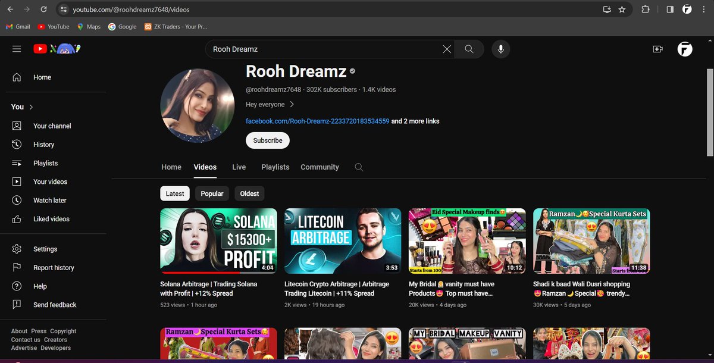Viewport: 714px width, 363px height.
Task: Open the Chrome three-dot menu
Action: click(704, 10)
